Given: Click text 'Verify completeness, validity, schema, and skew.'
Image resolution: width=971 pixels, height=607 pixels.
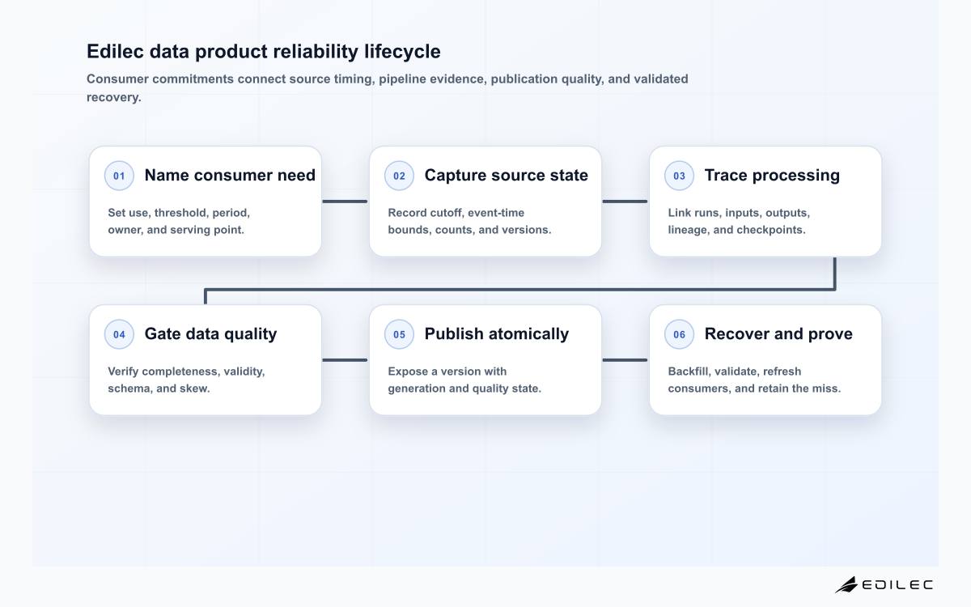Looking at the screenshot, I should (x=186, y=380).
